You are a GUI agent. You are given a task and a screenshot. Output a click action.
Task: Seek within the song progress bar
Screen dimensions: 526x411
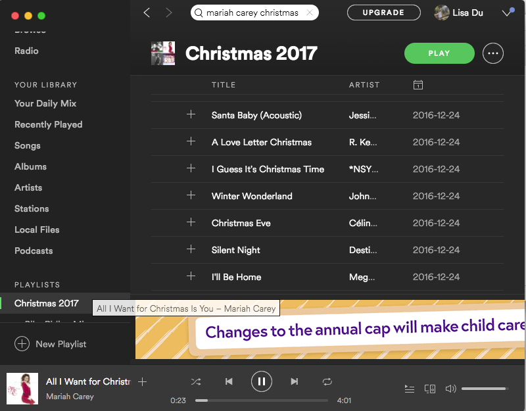click(x=262, y=400)
